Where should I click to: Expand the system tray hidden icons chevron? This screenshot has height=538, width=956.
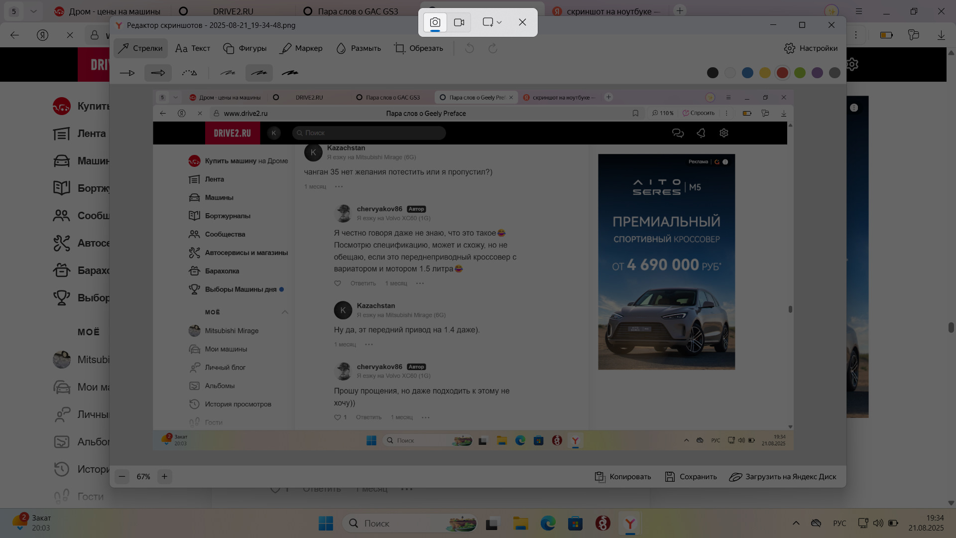796,523
